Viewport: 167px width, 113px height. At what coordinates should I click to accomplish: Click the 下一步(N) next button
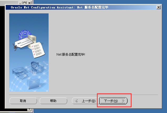tap(113, 101)
